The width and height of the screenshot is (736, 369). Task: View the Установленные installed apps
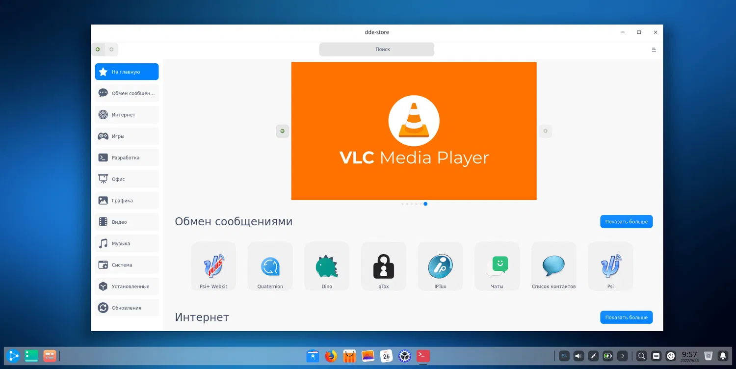[127, 287]
